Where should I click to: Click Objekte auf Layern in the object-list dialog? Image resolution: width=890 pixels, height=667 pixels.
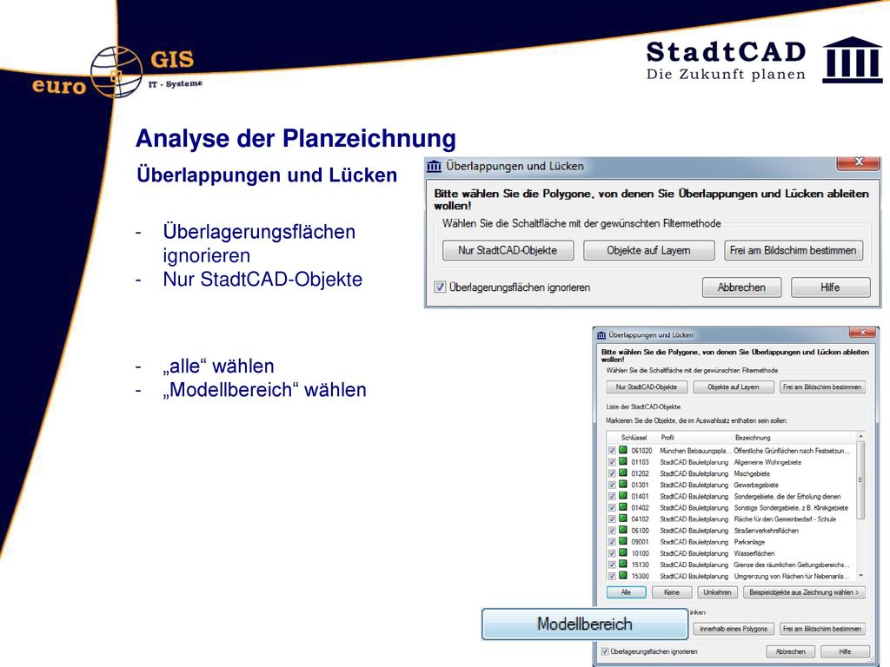click(734, 386)
